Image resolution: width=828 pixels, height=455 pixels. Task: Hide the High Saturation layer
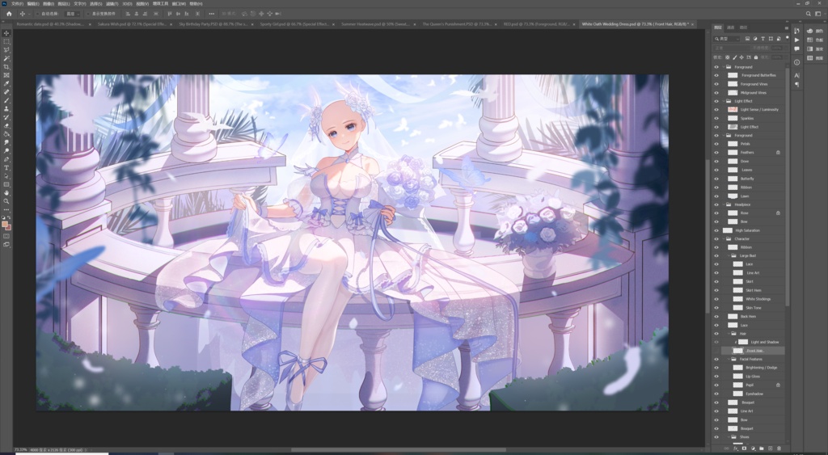pyautogui.click(x=716, y=230)
